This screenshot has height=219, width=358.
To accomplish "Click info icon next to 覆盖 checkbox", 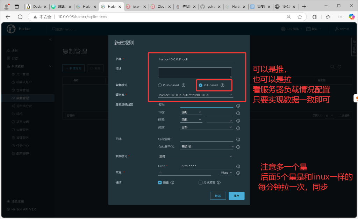I will click(172, 182).
